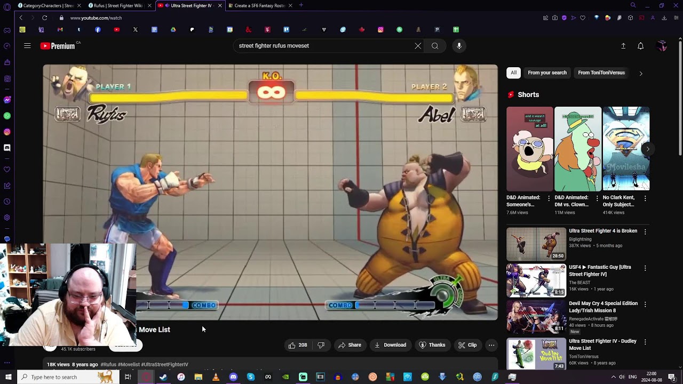Open the account avatar menu
The image size is (683, 384).
[662, 46]
